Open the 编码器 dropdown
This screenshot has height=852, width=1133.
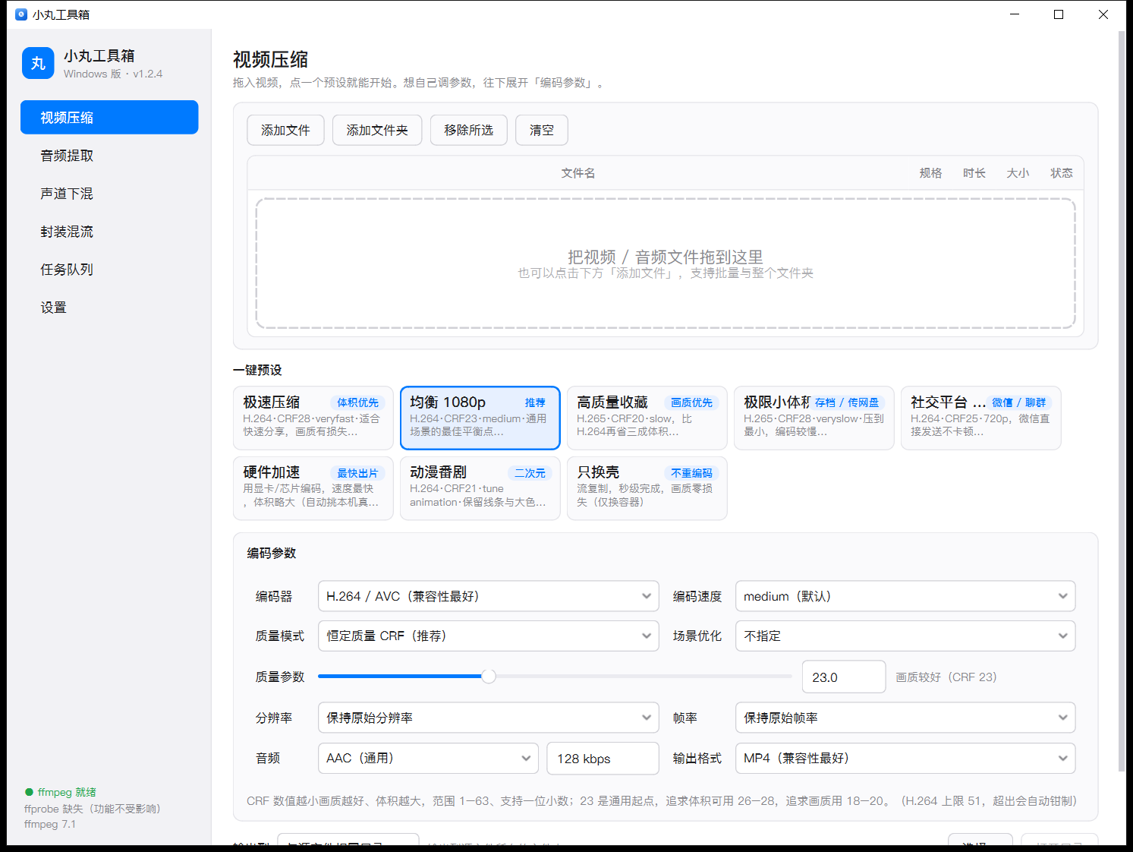(488, 596)
